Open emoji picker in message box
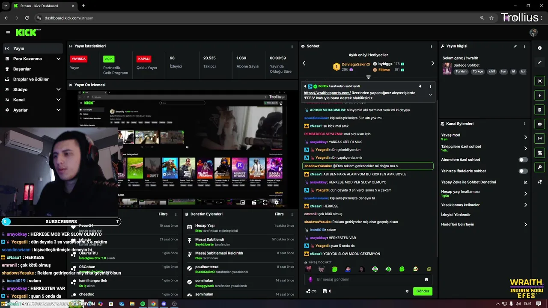The image size is (548, 308). pos(426,279)
